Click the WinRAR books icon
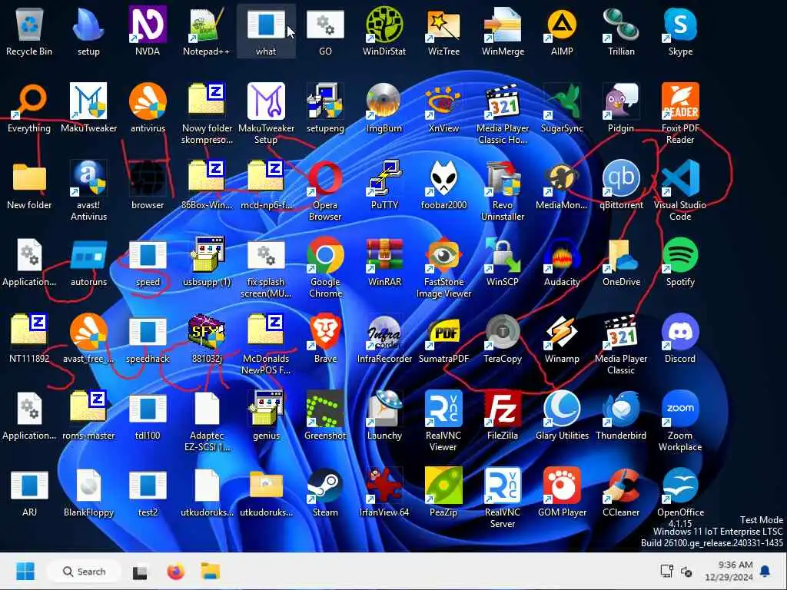787x590 pixels. click(384, 255)
